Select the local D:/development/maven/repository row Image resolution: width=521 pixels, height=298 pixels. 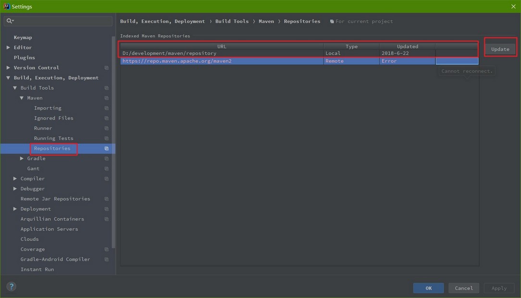click(299, 53)
